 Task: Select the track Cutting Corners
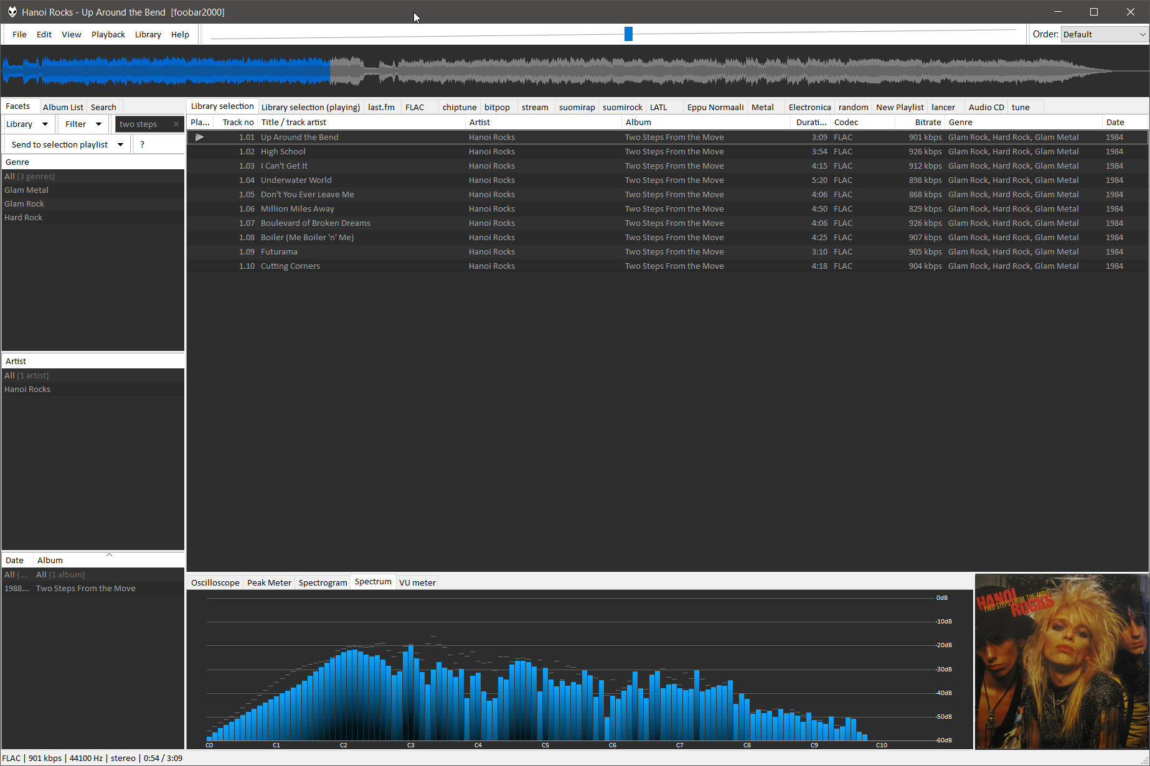tap(667, 266)
